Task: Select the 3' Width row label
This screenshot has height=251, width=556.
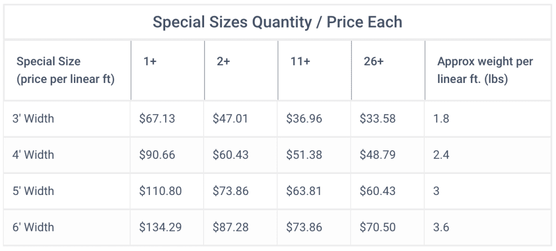Action: click(x=33, y=118)
